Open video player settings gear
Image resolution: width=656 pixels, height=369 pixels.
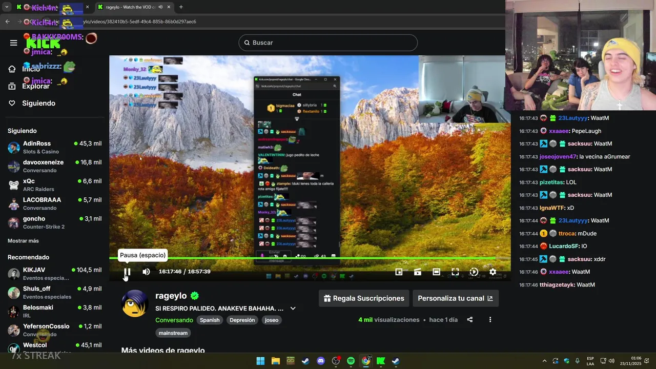(493, 272)
